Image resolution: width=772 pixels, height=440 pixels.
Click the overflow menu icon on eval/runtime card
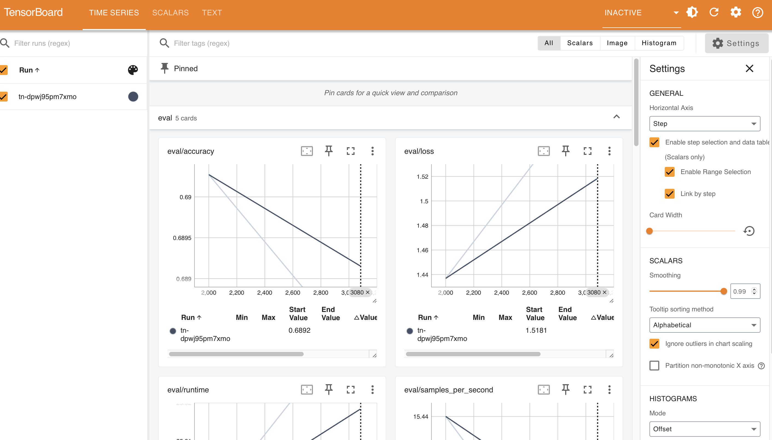pos(373,390)
